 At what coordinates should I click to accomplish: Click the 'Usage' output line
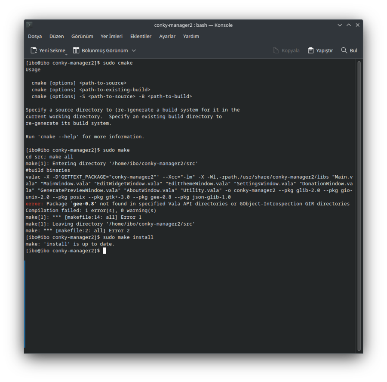[33, 70]
